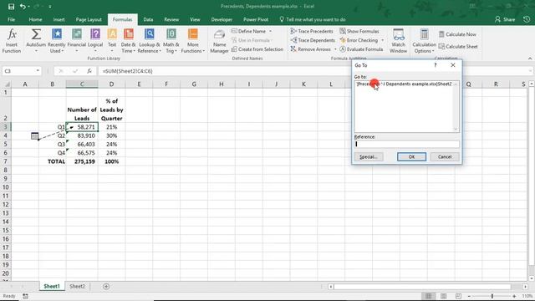Image resolution: width=535 pixels, height=301 pixels.
Task: Click the zoom in plus button
Action: point(514,296)
